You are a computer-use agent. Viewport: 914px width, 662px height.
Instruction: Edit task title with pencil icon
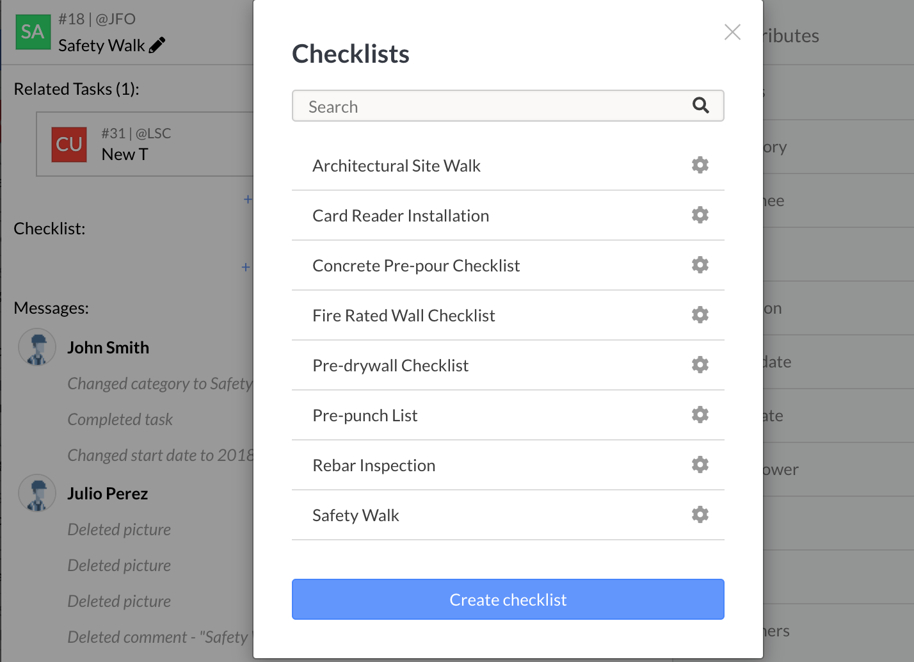click(157, 45)
